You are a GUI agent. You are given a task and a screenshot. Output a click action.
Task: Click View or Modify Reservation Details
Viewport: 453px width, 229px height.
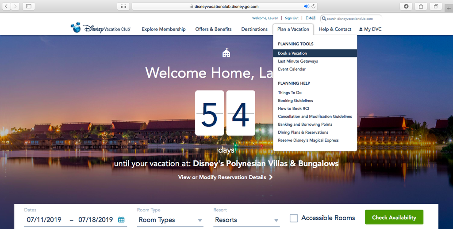[x=222, y=177]
